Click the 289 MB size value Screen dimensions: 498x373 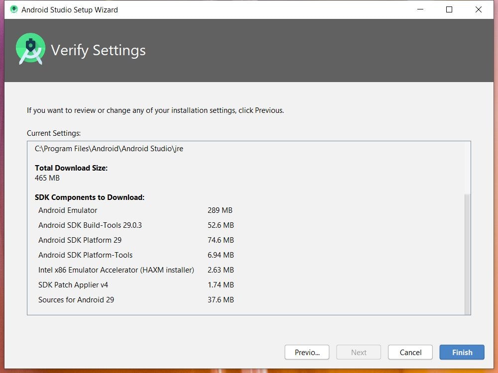(x=220, y=210)
